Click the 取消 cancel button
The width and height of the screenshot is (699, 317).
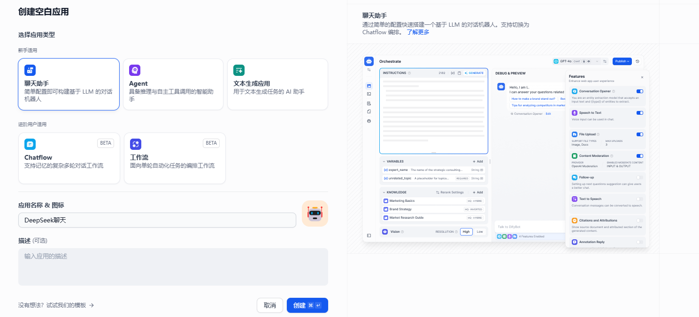tap(270, 305)
